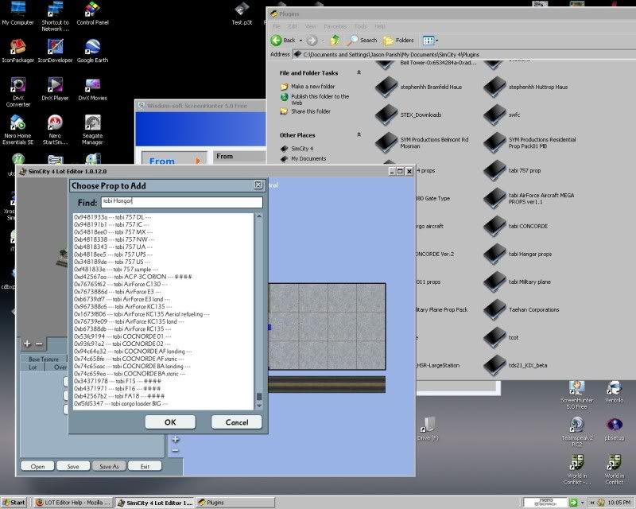
Task: Select Test.p3t file on desktop
Action: [x=242, y=14]
